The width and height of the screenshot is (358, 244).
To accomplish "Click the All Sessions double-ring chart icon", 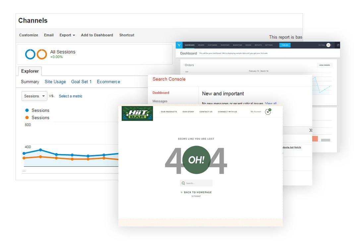I will pyautogui.click(x=36, y=54).
